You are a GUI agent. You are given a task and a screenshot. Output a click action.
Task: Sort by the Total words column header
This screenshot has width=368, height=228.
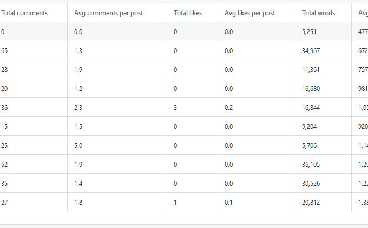pos(318,13)
